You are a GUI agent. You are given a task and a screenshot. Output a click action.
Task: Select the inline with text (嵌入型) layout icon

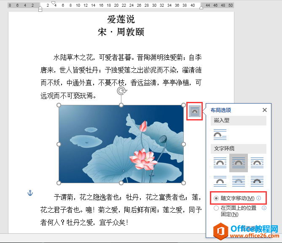click(x=220, y=134)
